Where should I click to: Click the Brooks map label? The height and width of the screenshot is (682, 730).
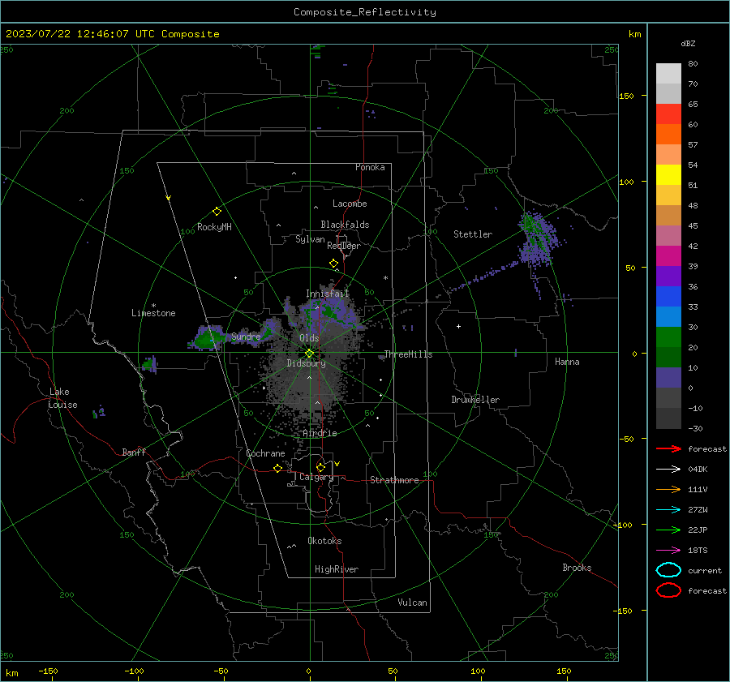click(577, 568)
